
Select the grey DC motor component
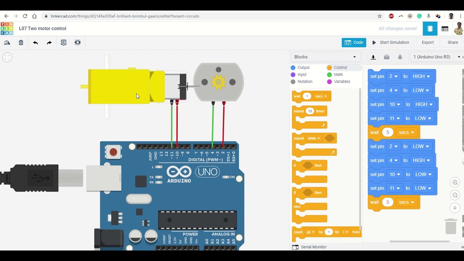218,82
